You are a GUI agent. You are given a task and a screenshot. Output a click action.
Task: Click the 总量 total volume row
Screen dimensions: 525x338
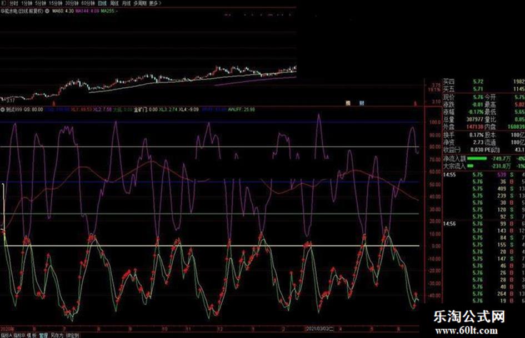point(463,119)
